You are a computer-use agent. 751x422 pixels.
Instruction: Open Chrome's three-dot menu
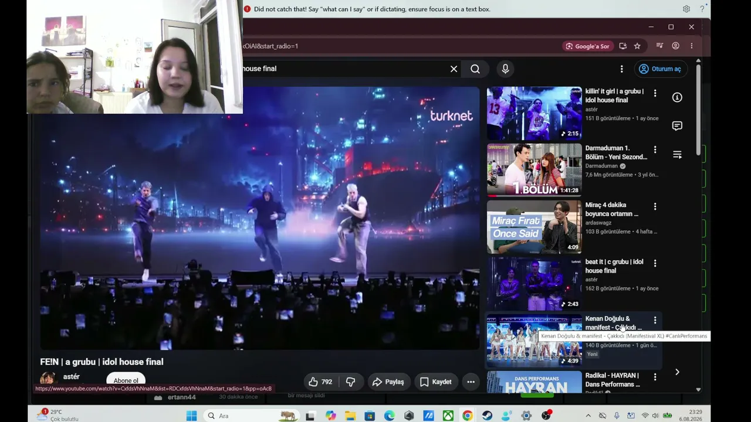[691, 46]
